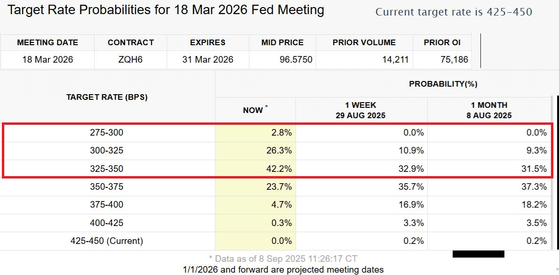Click the 35.7% one week probability cell
Screen dimensions: 559x275
412,187
